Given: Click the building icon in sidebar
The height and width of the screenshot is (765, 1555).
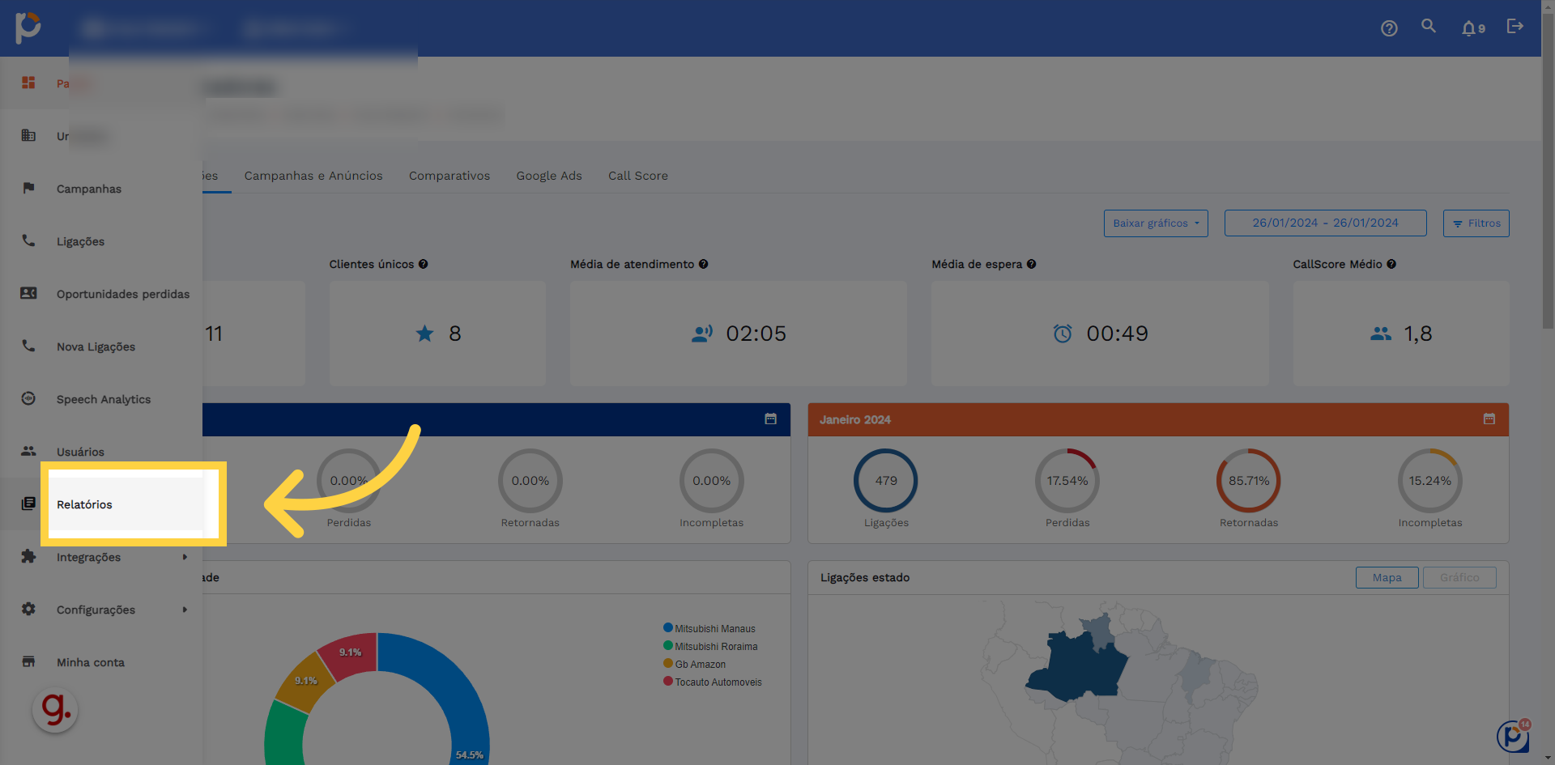Looking at the screenshot, I should [28, 135].
